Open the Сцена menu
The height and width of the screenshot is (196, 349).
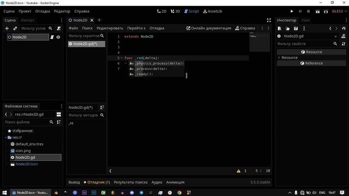pyautogui.click(x=9, y=11)
